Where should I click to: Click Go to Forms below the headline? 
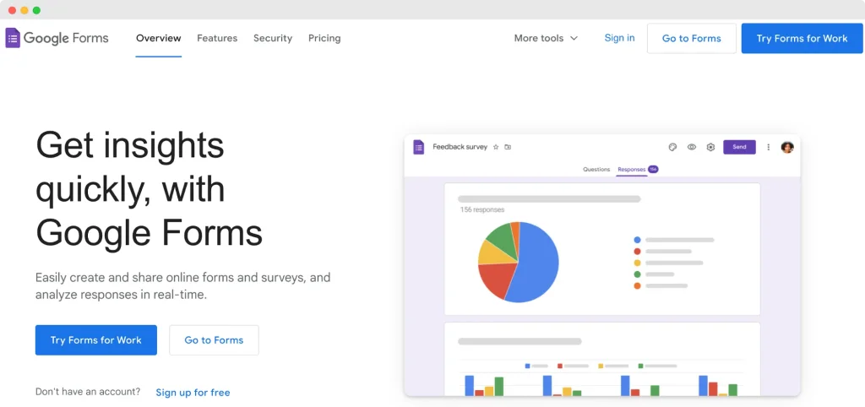(x=214, y=340)
